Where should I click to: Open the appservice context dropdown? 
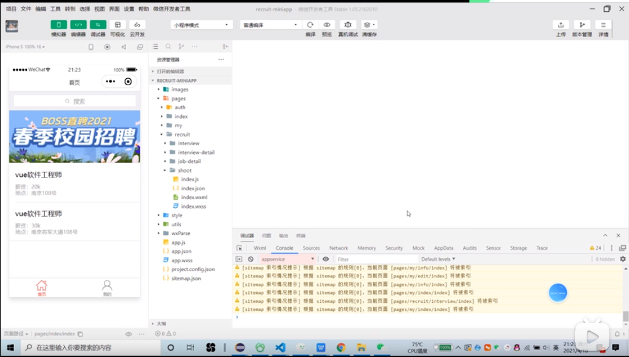click(x=287, y=259)
